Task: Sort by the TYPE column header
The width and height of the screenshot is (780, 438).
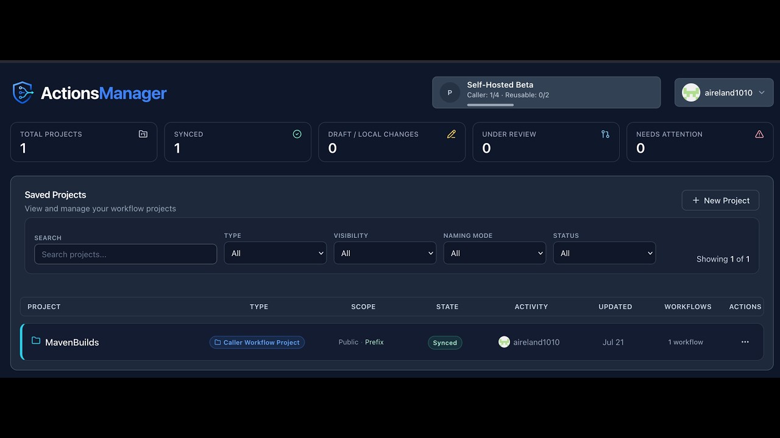Action: click(259, 307)
